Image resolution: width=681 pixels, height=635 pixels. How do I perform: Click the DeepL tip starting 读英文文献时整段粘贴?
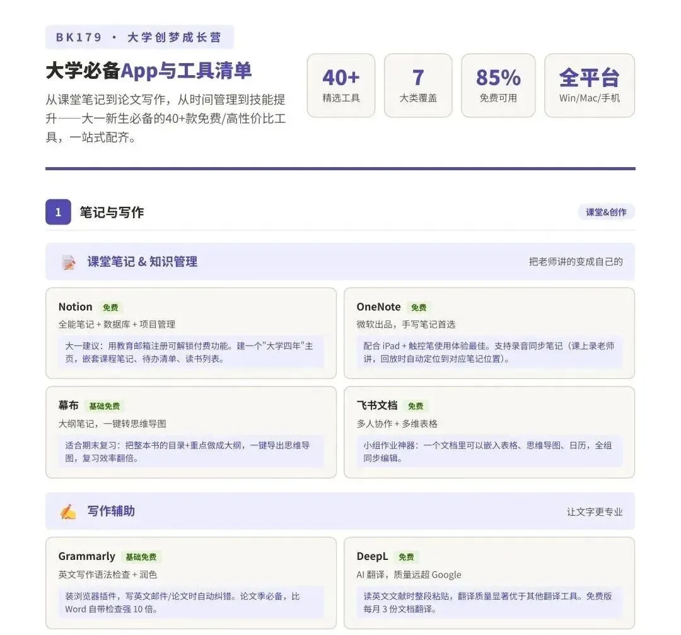pyautogui.click(x=489, y=602)
